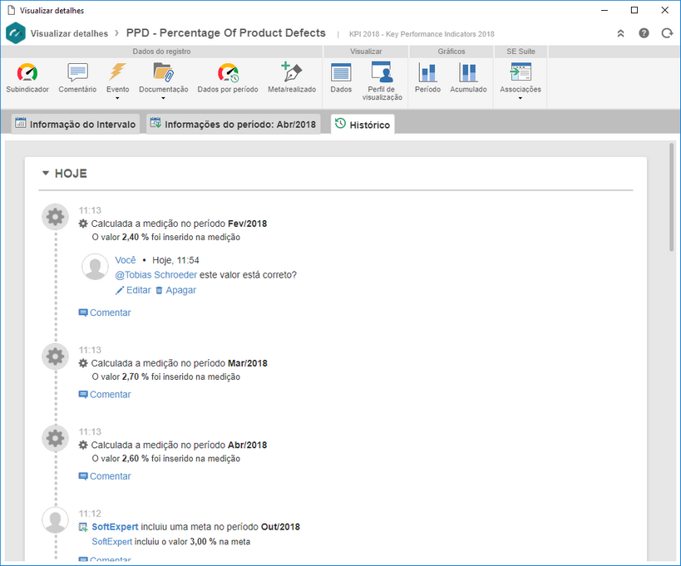The image size is (681, 566).
Task: Edit the comment via Editar
Action: coord(133,290)
